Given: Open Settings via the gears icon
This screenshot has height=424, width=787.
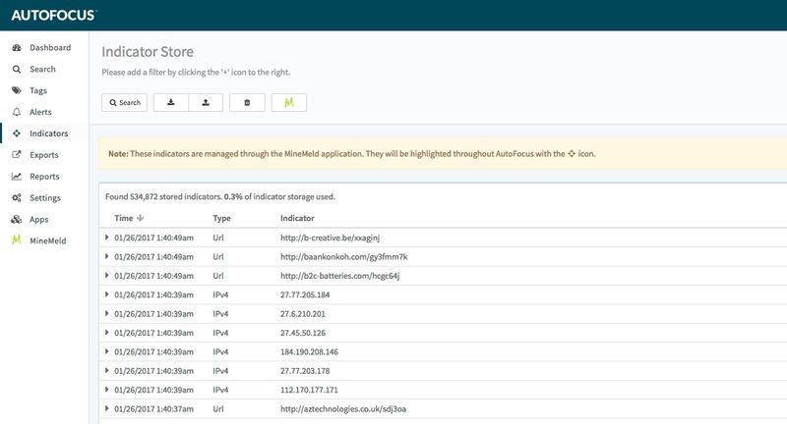Looking at the screenshot, I should coord(17,198).
